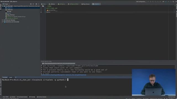Viewport: 177px width, 99px height.
Task: Open the Event Log in status bar
Action: coord(171,97)
